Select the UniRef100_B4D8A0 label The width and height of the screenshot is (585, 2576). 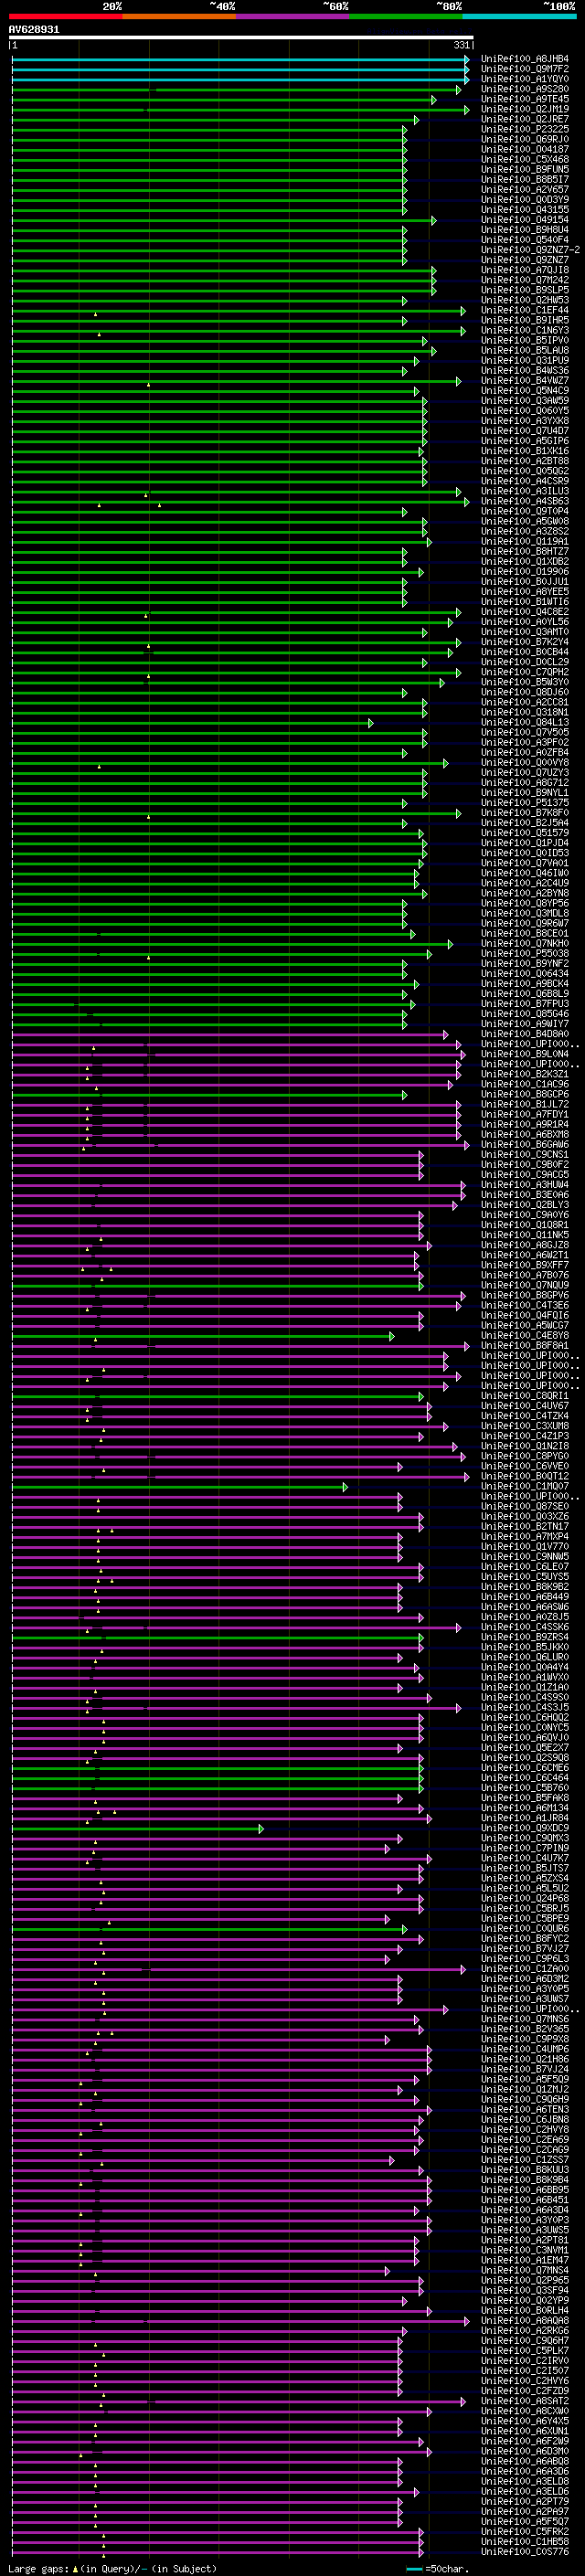pos(524,1034)
